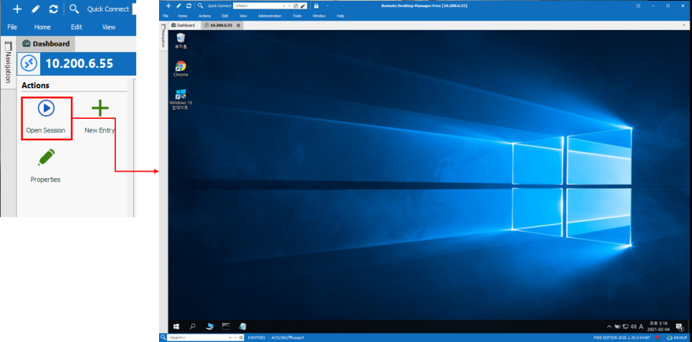Click refresh icon in full window title bar
The width and height of the screenshot is (692, 342).
point(189,6)
